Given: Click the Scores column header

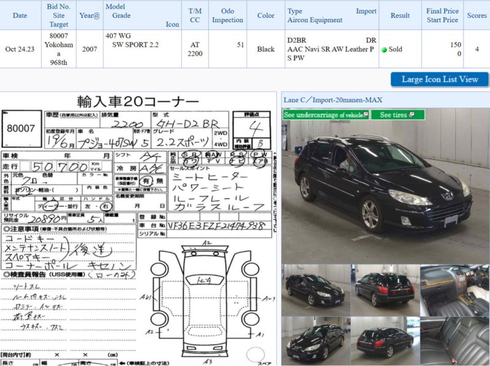Looking at the screenshot, I should click(x=477, y=15).
